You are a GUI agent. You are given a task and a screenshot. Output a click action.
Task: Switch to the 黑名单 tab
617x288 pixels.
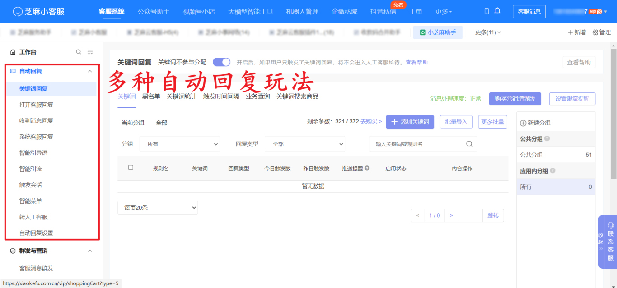coord(151,96)
